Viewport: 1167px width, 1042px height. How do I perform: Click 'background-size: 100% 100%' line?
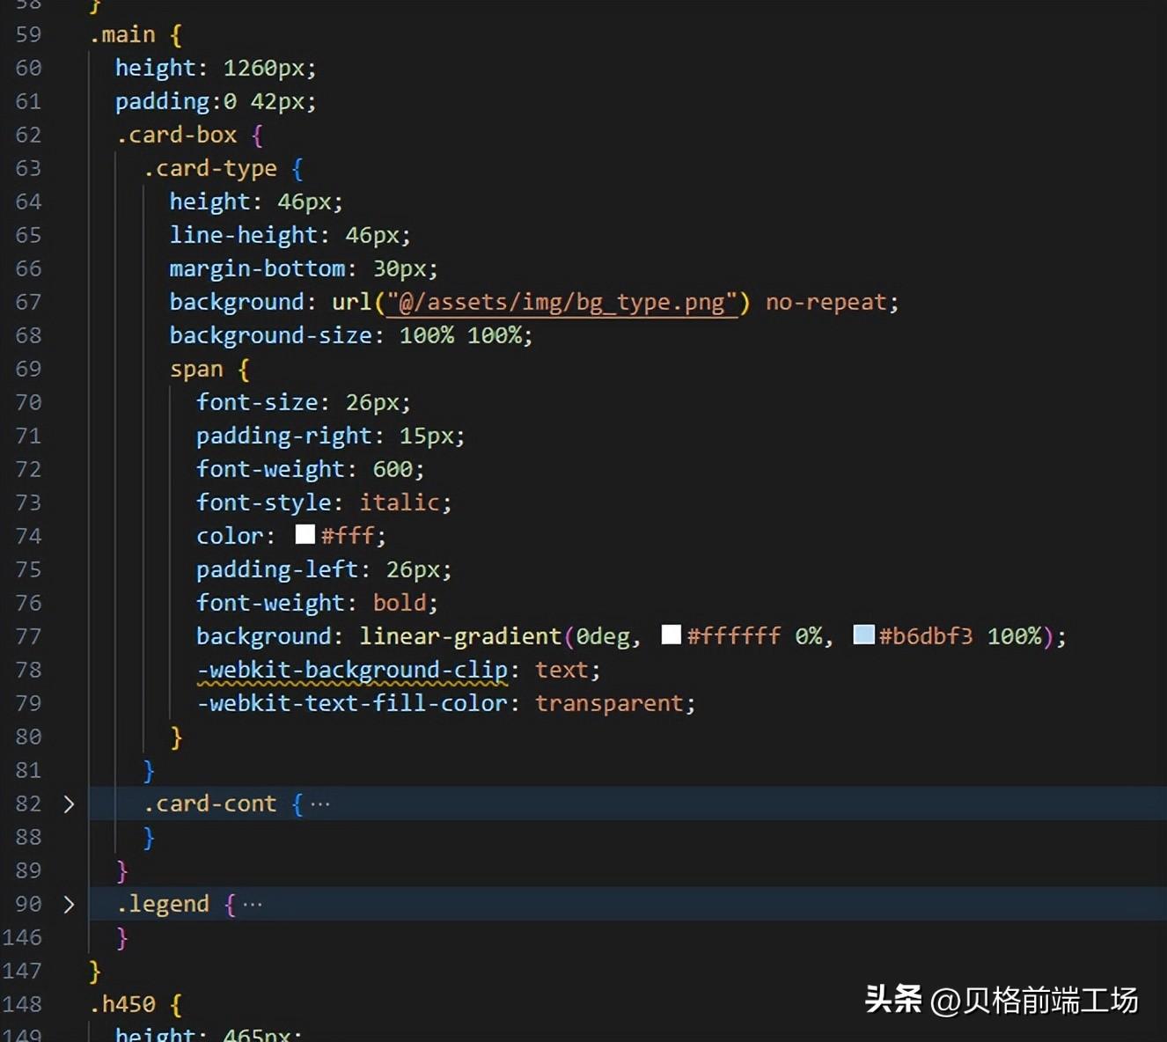click(351, 335)
